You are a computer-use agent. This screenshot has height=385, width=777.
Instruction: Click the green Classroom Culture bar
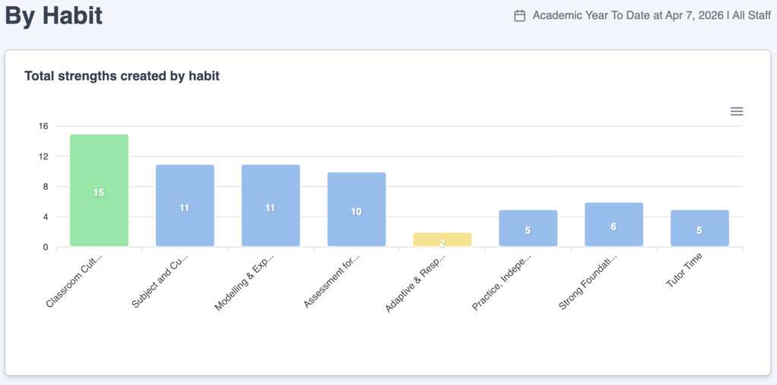tap(99, 190)
